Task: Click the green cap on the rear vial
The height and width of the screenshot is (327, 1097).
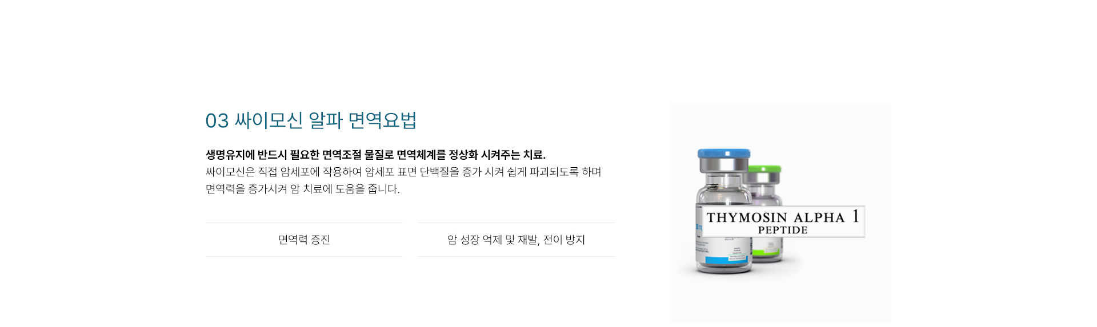Action: [x=766, y=169]
